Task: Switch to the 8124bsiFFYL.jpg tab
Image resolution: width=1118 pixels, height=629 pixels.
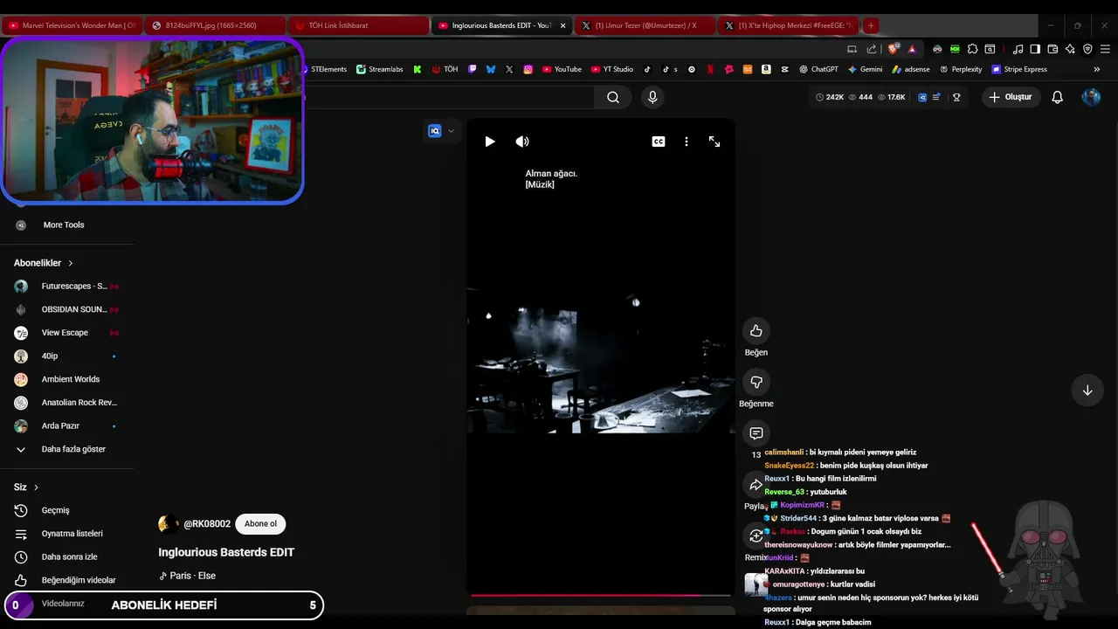Action: (215, 25)
